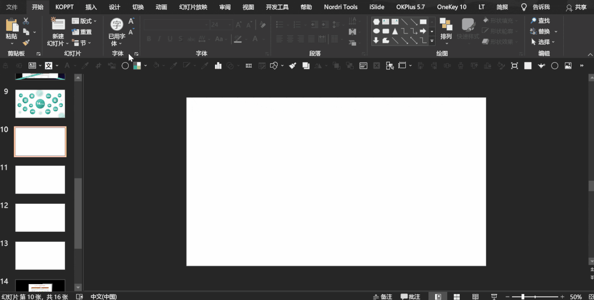The height and width of the screenshot is (300, 594).
Task: Open the 替换 replace dropdown arrow
Action: [556, 31]
